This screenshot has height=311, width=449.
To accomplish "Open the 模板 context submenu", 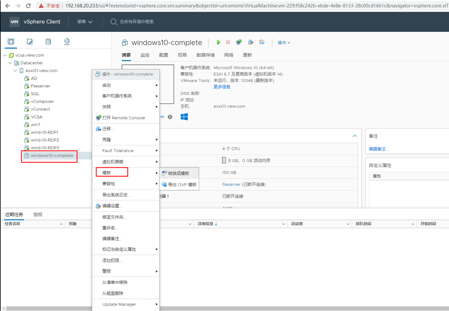I will click(126, 173).
